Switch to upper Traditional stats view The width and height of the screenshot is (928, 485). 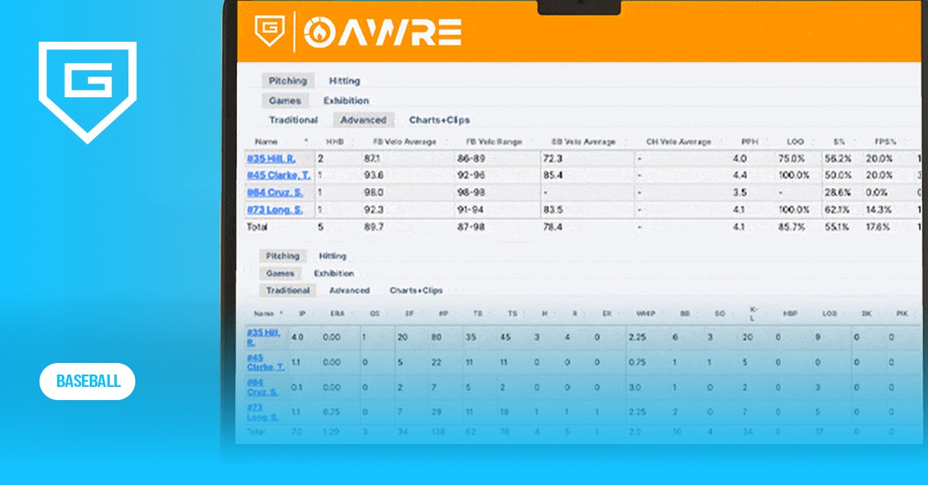[293, 120]
